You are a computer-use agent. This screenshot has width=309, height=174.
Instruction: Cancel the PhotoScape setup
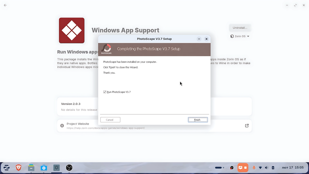point(110,120)
